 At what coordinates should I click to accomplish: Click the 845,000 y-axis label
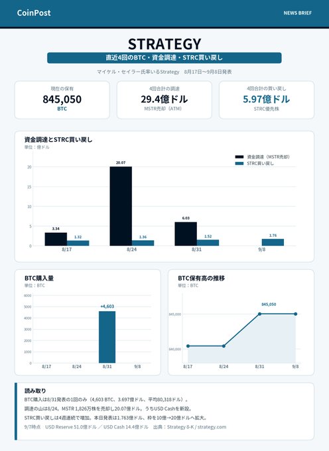point(175,314)
